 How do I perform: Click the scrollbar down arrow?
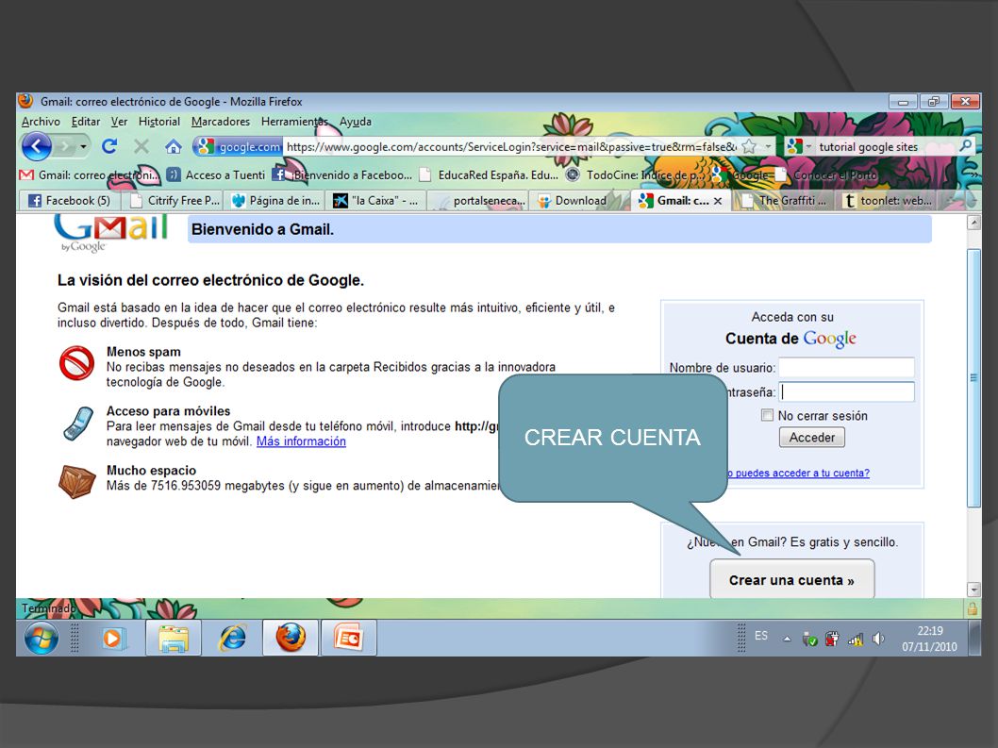[973, 589]
